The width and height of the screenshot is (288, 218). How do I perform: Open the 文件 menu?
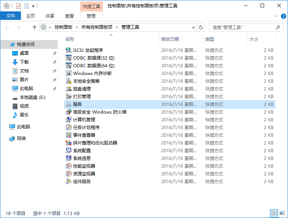(x=11, y=16)
